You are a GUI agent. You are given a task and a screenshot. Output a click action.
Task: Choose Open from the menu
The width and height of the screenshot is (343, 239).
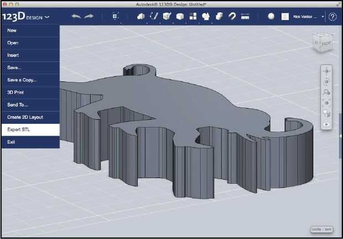click(30, 43)
